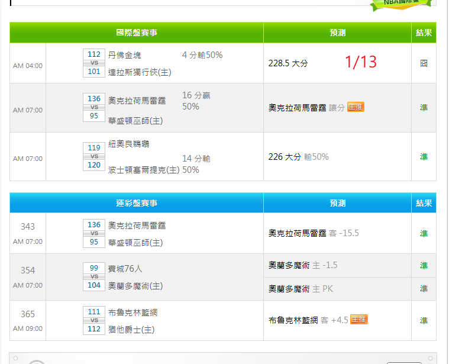Click 奧蘭多魔術 主 -1.5 prediction
The height and width of the screenshot is (364, 462).
pos(303,265)
